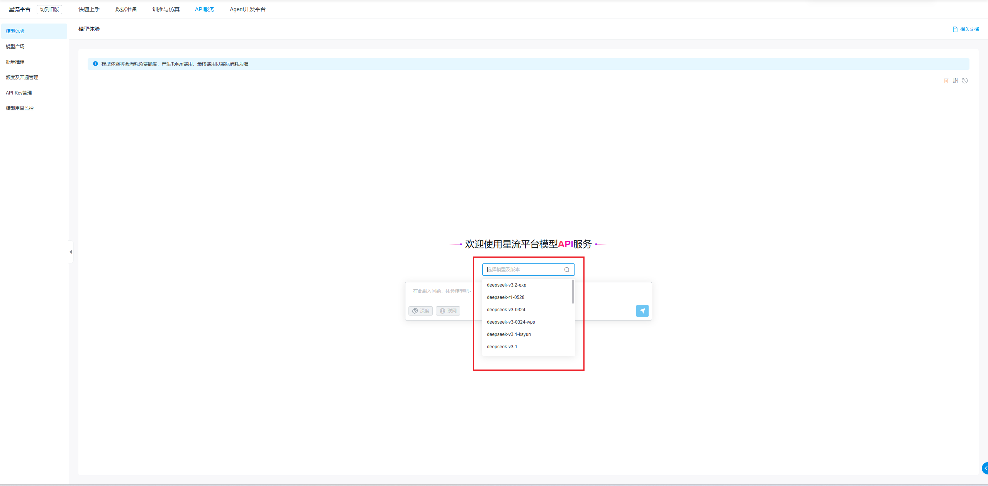Click the 切到旧版 button
Screen dimensions: 988x486
[49, 9]
